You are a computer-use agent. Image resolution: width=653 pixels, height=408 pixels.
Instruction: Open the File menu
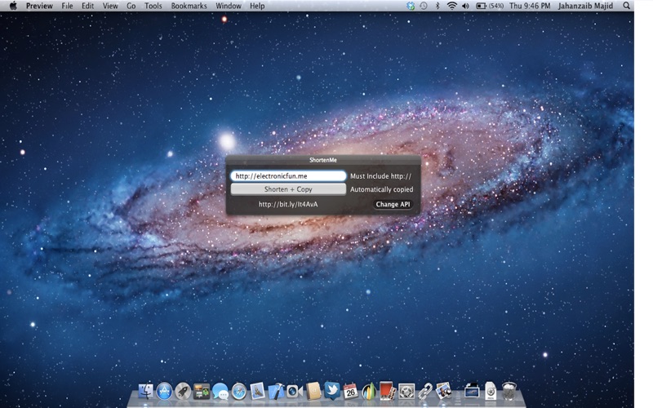(x=67, y=6)
